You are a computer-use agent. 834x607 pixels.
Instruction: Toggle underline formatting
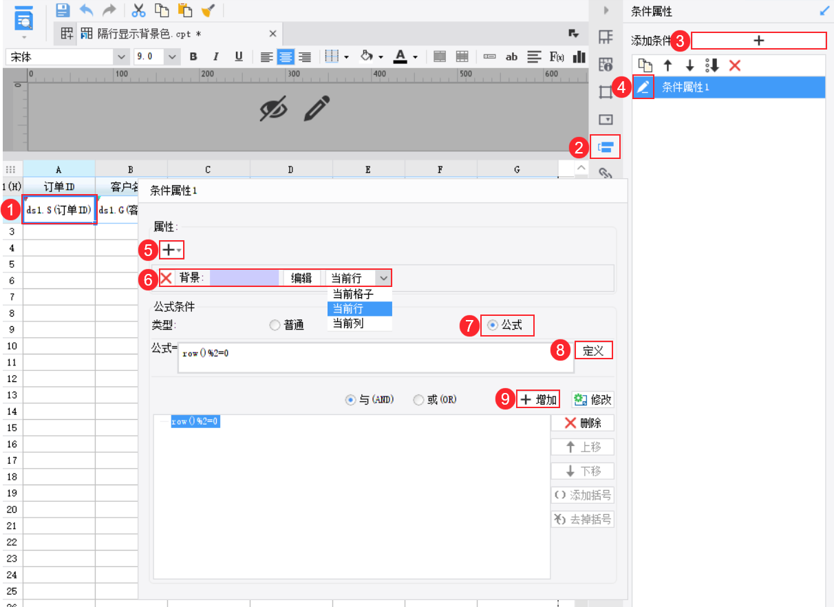point(239,57)
